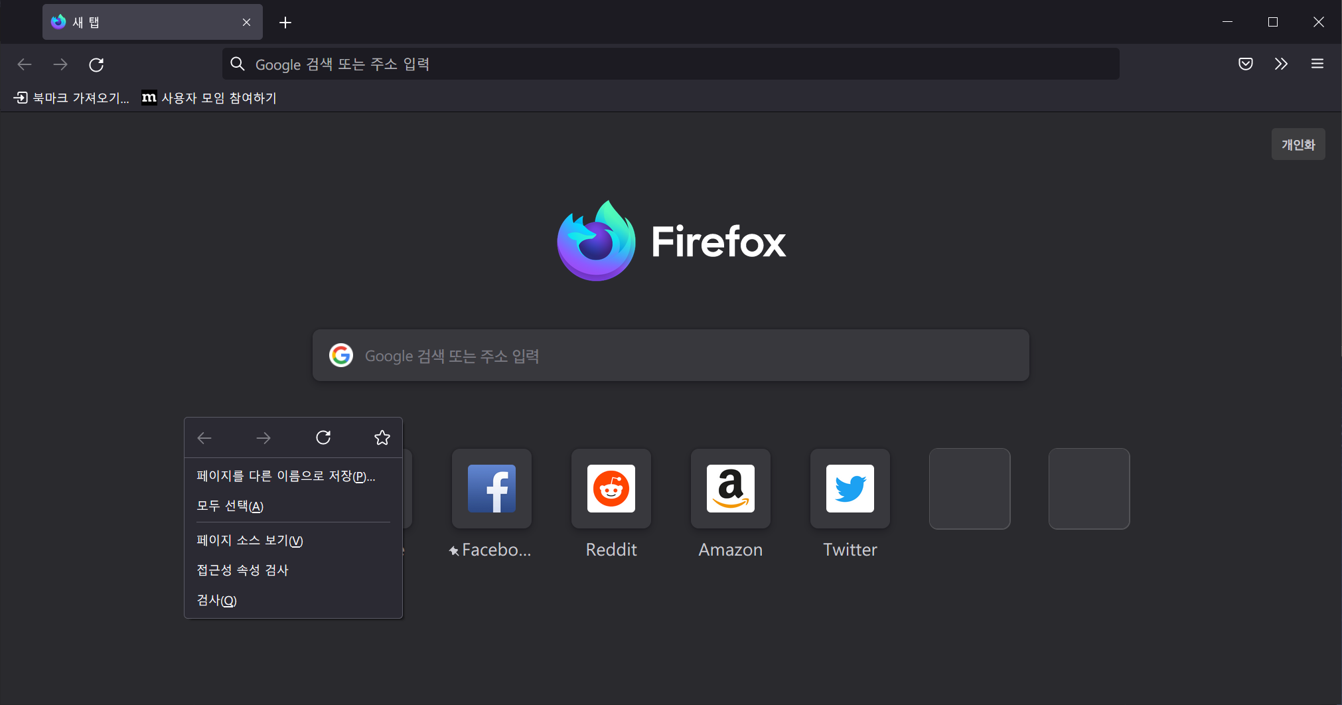Maximize the Firefox window
The height and width of the screenshot is (705, 1342).
click(x=1273, y=22)
